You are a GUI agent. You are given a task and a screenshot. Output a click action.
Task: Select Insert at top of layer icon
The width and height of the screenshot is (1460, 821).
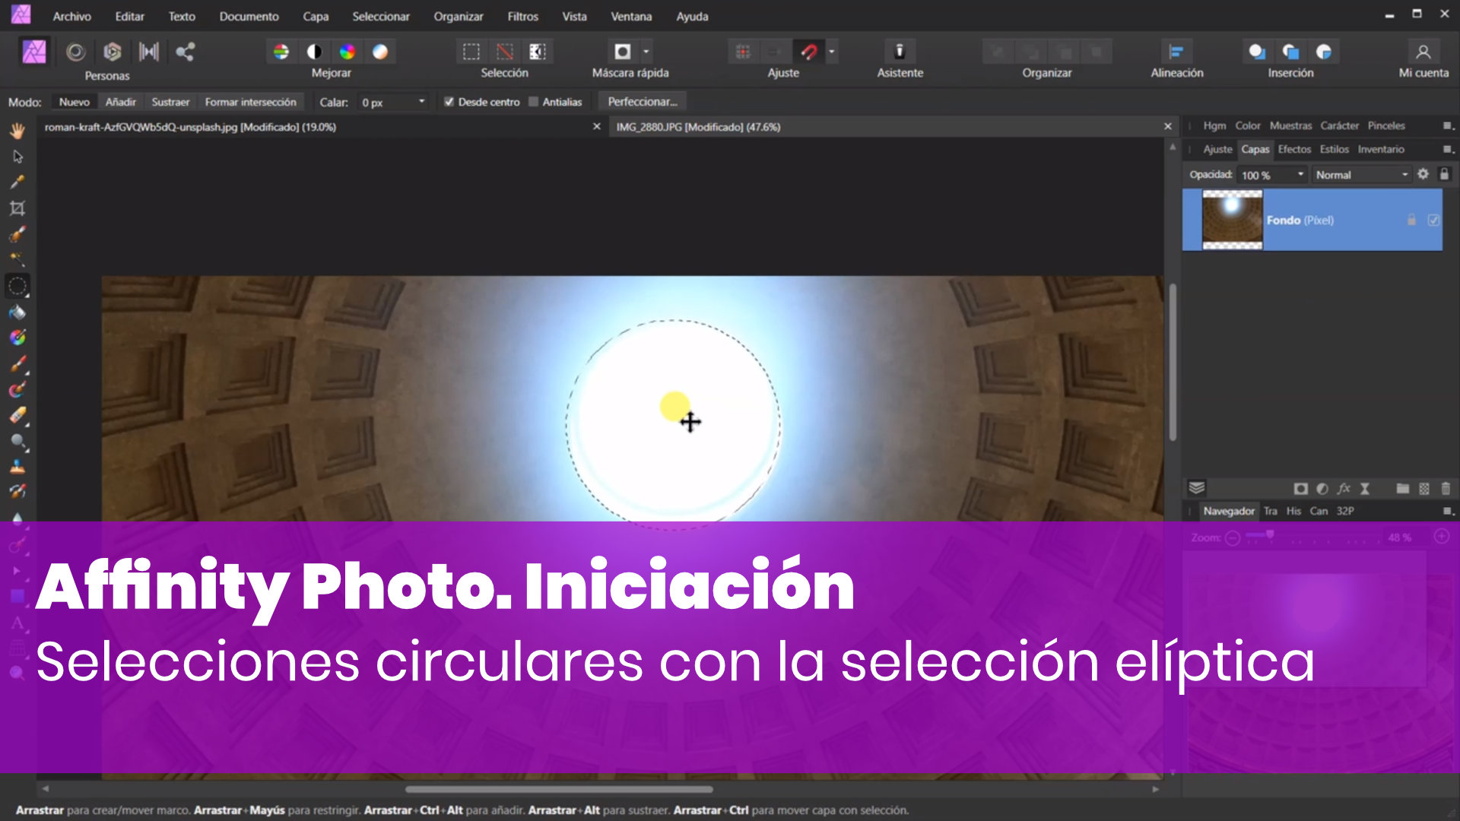[1290, 52]
